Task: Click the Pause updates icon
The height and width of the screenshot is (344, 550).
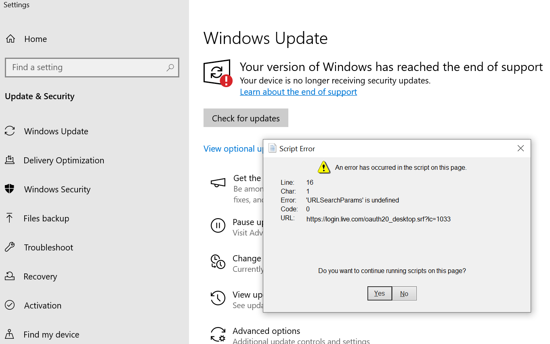Action: (218, 225)
